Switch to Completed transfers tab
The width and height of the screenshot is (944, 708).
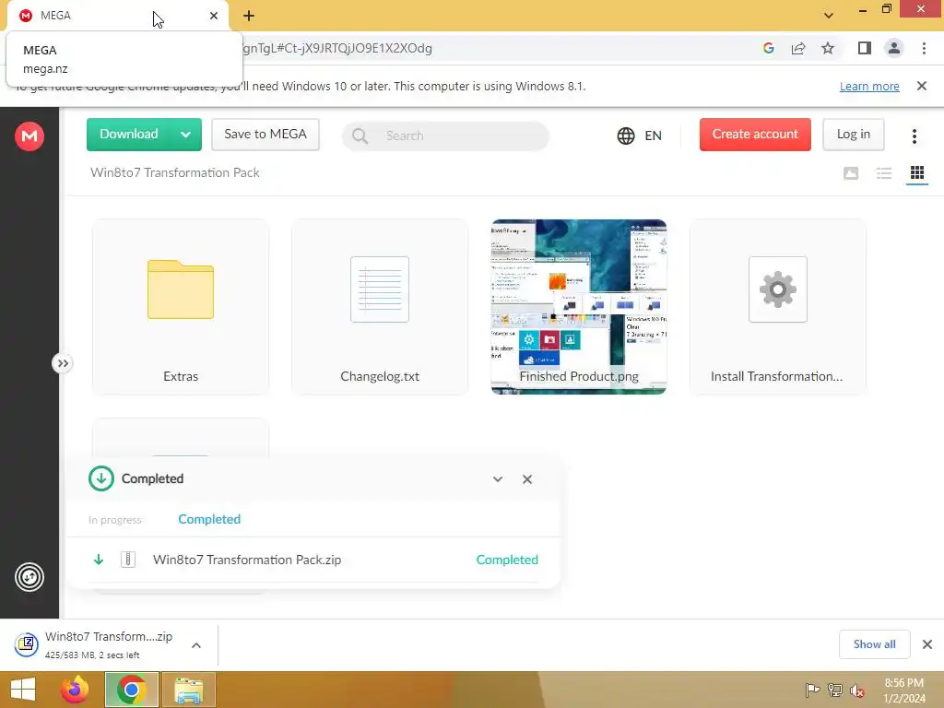point(209,519)
